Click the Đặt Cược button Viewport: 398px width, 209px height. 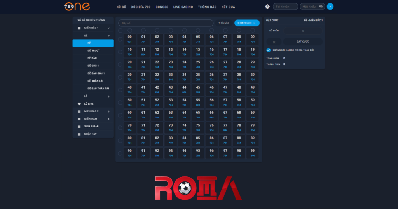(x=303, y=42)
